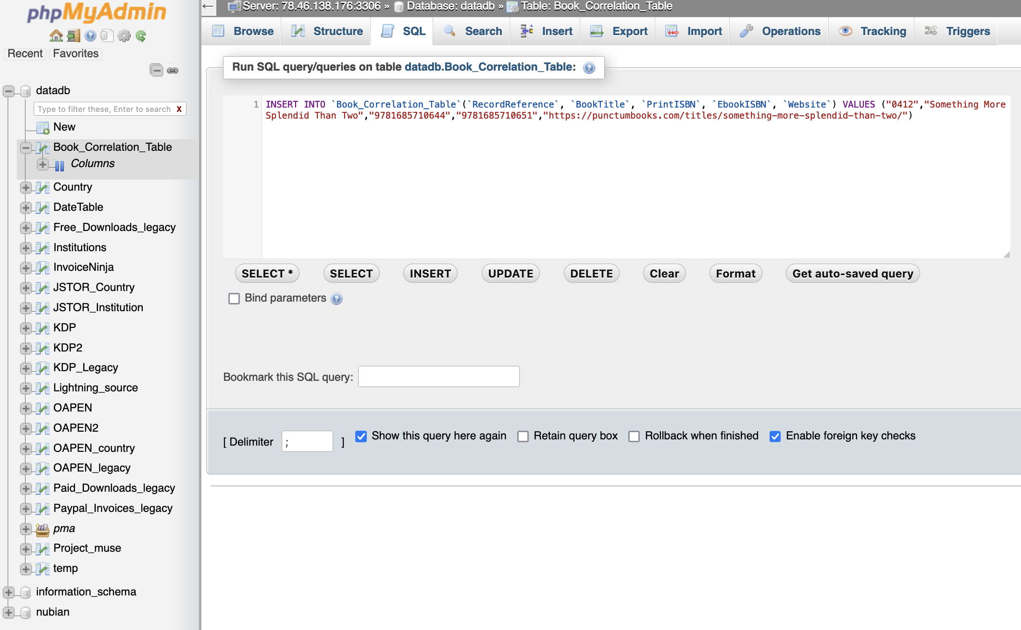The image size is (1021, 630).
Task: Click the Format button
Action: click(x=735, y=274)
